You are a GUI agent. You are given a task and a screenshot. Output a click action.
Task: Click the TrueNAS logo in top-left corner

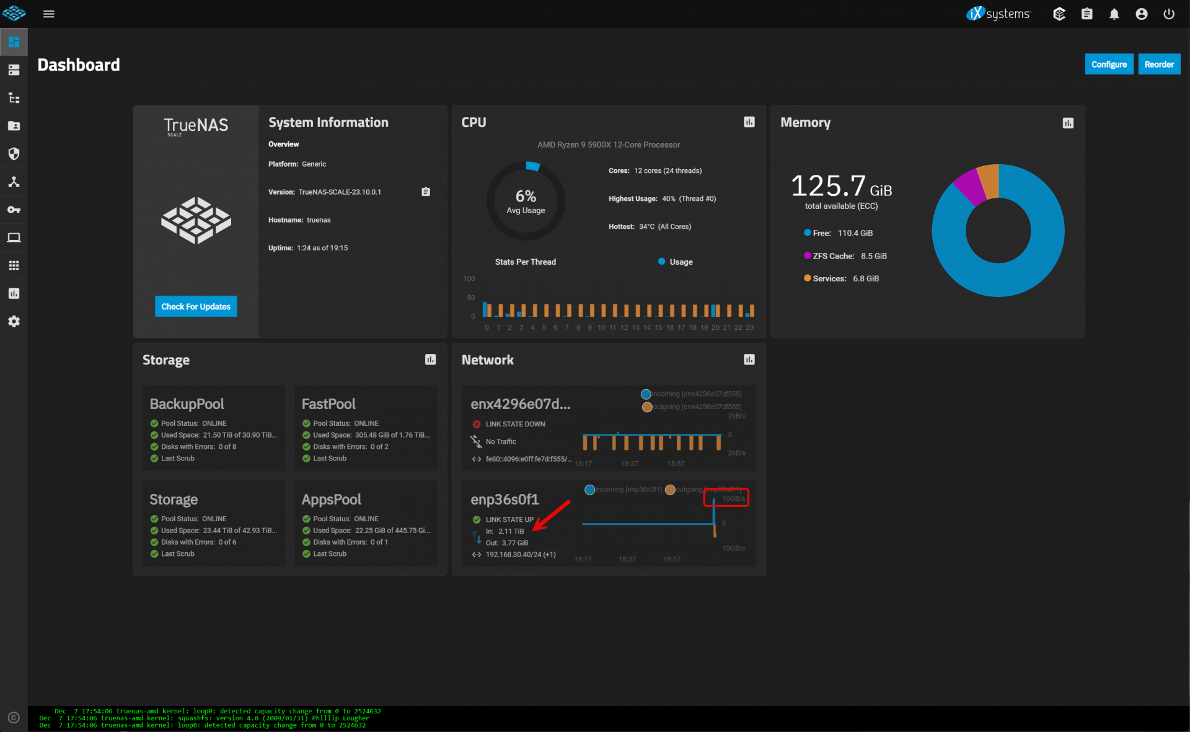click(14, 13)
